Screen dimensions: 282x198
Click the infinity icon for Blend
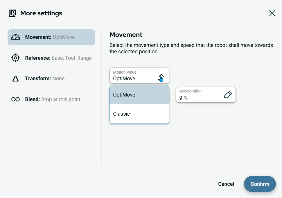click(x=15, y=99)
